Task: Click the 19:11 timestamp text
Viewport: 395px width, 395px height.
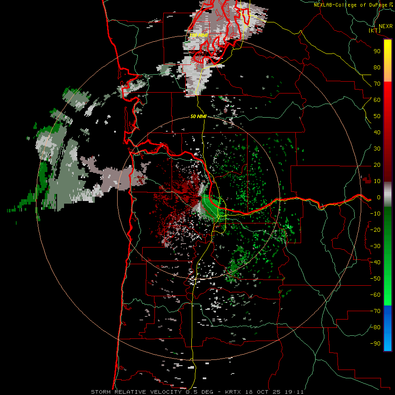Action: coord(294,392)
